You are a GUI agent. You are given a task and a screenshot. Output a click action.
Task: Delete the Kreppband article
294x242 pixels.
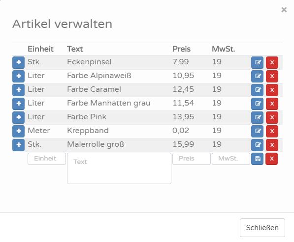click(x=272, y=131)
